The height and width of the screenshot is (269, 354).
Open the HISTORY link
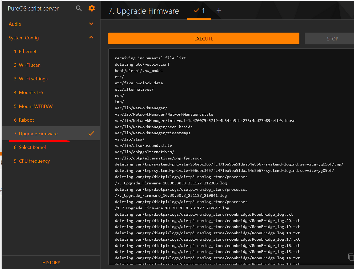coord(51,262)
